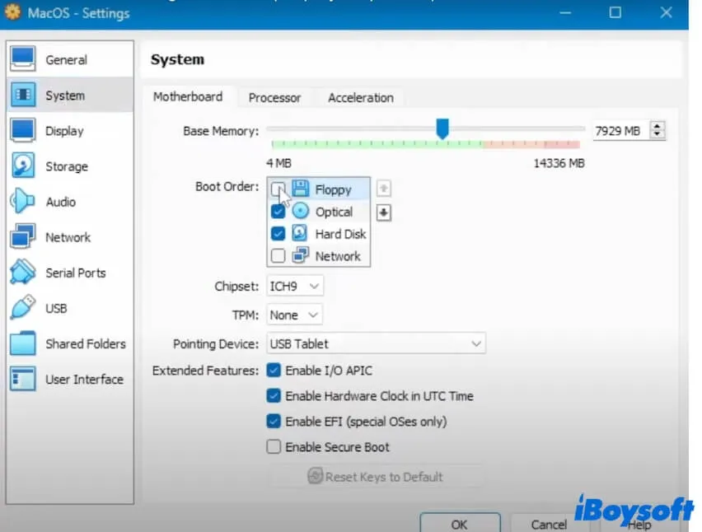Uncheck the Optical boot device
This screenshot has height=532, width=702.
(278, 212)
